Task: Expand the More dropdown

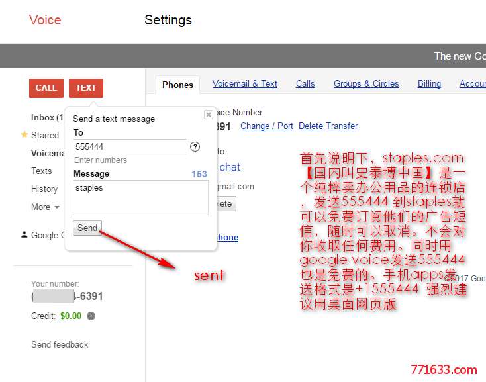Action: pos(45,207)
